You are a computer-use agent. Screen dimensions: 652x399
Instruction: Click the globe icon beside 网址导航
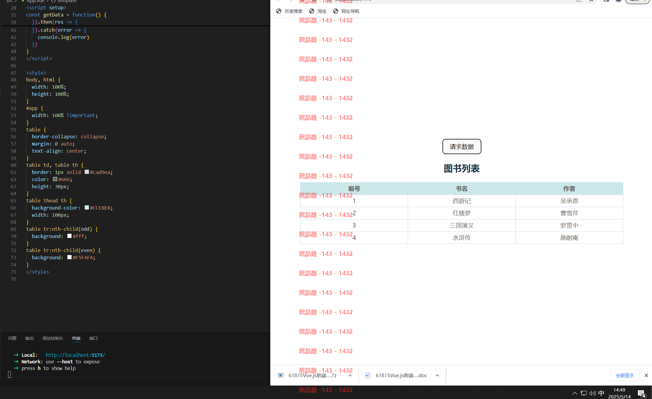(x=336, y=11)
